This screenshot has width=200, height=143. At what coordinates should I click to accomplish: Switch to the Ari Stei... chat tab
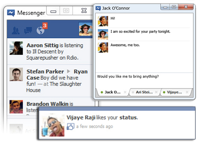click(x=142, y=92)
